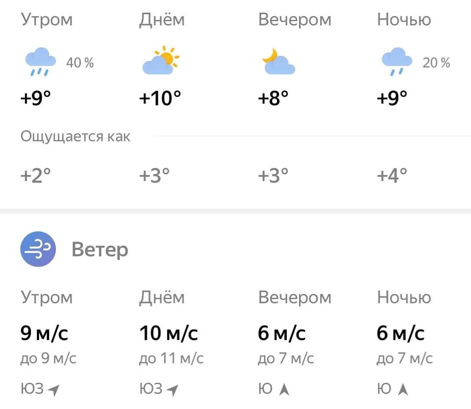Viewport: 471px width, 409px height.
Task: Click the до 11 м/с gust value
Action: pyautogui.click(x=171, y=358)
